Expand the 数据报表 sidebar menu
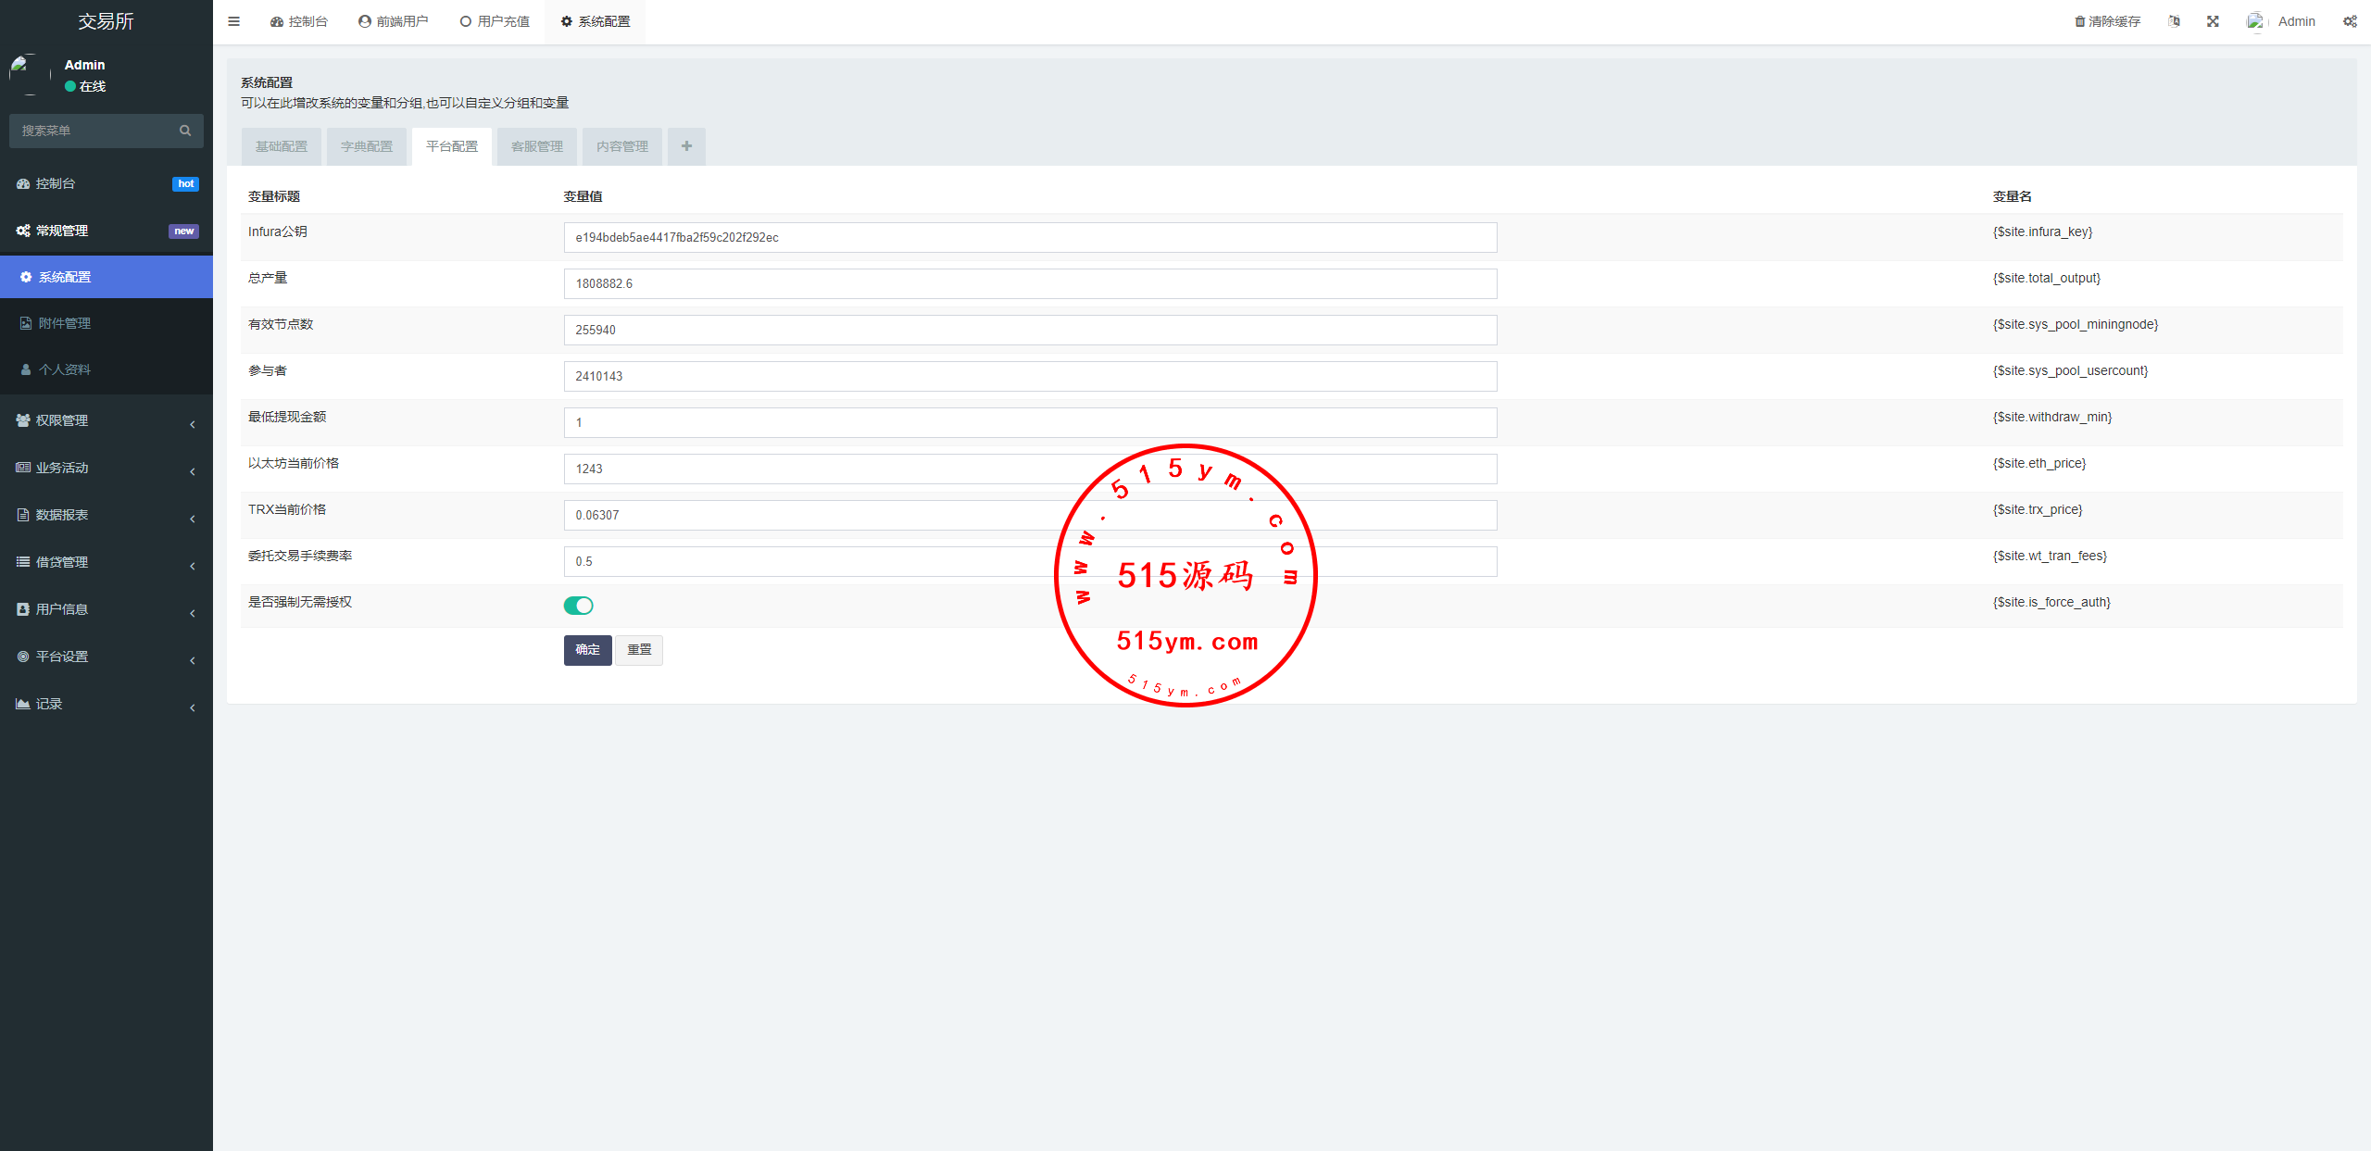This screenshot has height=1151, width=2371. pyautogui.click(x=106, y=515)
